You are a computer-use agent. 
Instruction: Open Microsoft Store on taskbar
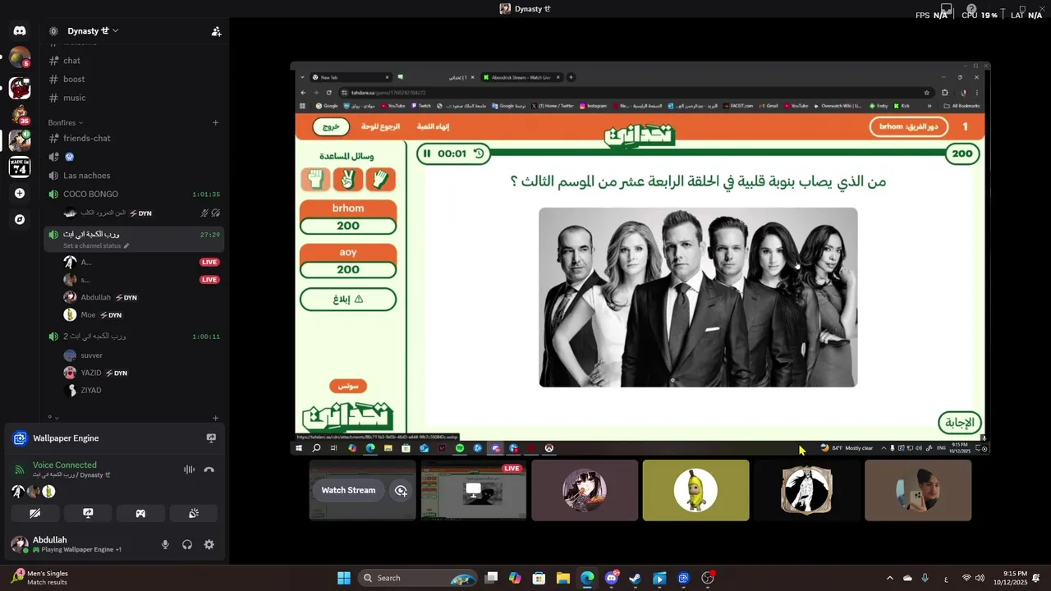[x=539, y=578]
